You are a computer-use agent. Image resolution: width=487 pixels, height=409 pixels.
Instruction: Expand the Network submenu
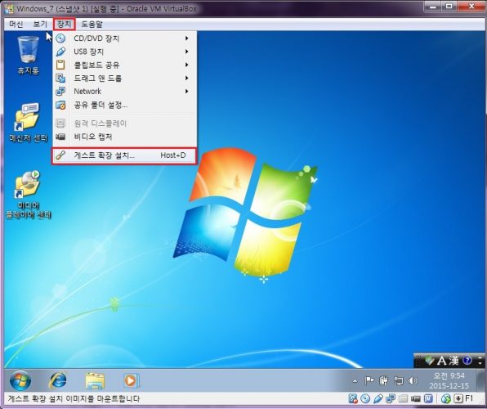pos(124,91)
